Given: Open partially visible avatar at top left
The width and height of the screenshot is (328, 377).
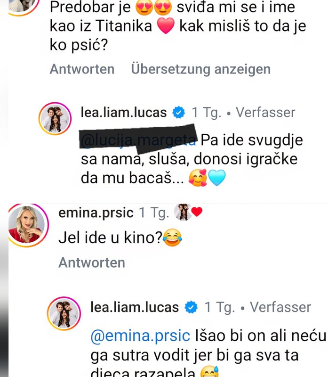Looking at the screenshot, I should pyautogui.click(x=23, y=7).
